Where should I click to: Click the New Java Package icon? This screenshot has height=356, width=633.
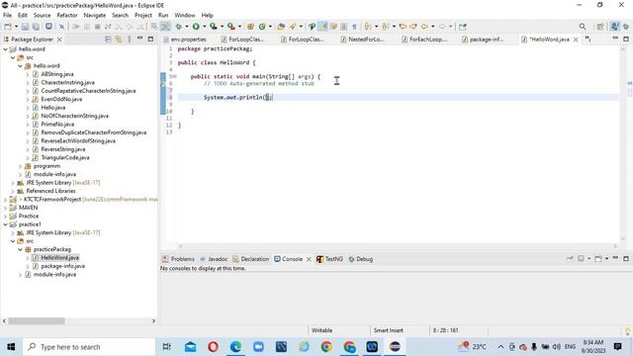tap(250, 27)
